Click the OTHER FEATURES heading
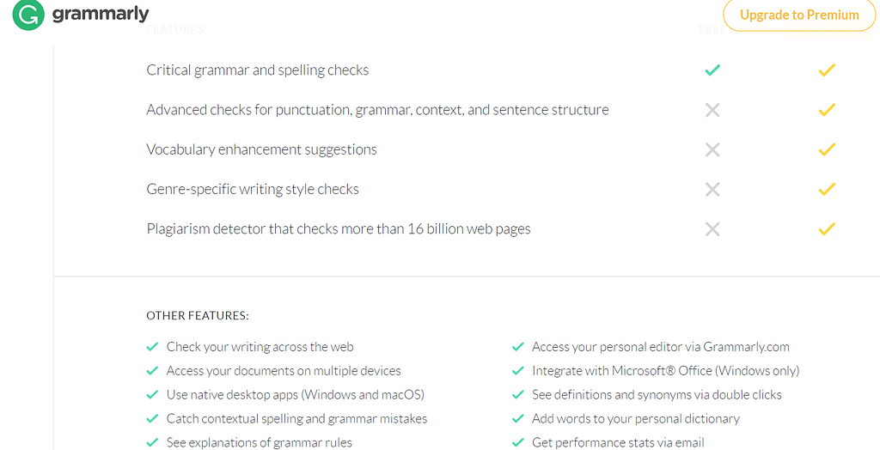The image size is (880, 450). click(198, 316)
